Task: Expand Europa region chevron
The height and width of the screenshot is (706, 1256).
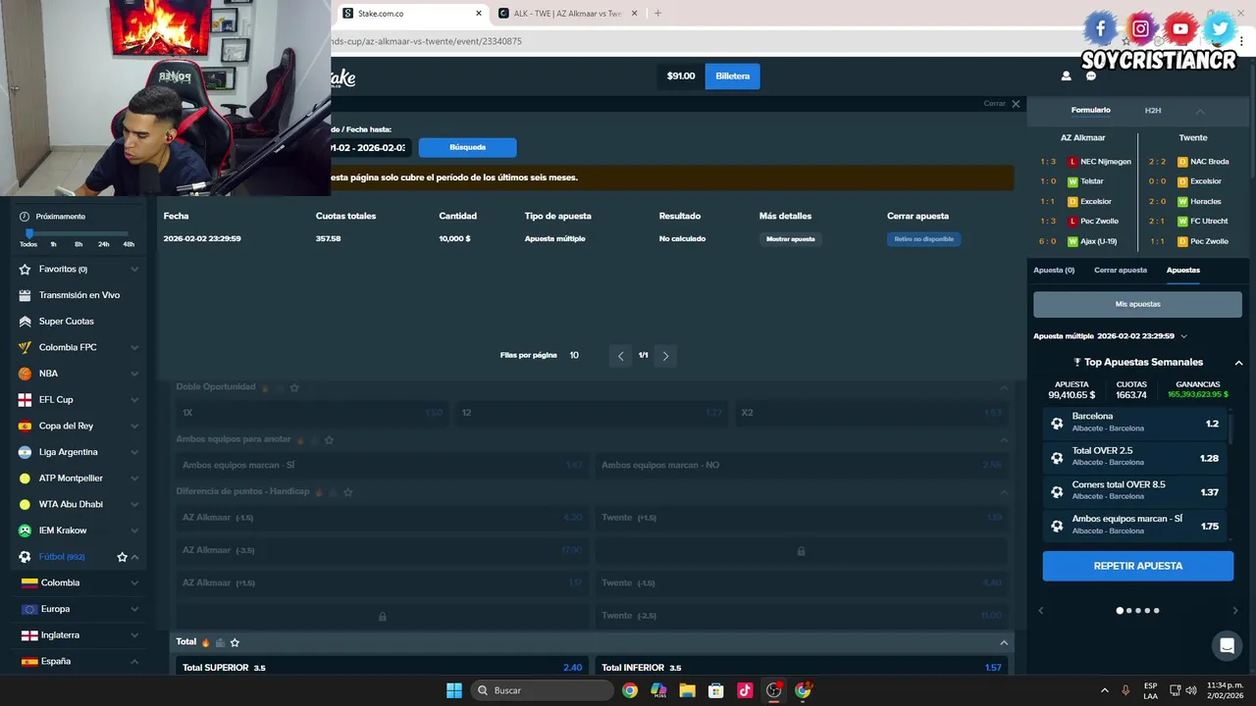Action: (x=134, y=609)
